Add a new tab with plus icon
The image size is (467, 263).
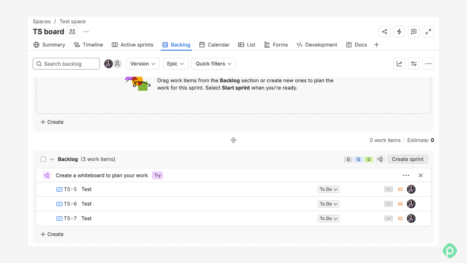376,45
